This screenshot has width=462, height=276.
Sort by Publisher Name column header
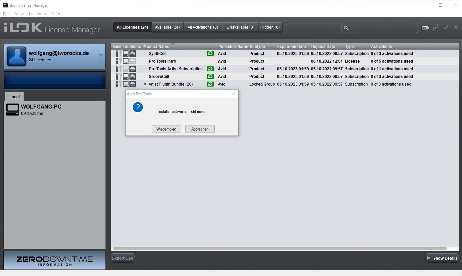pyautogui.click(x=233, y=47)
